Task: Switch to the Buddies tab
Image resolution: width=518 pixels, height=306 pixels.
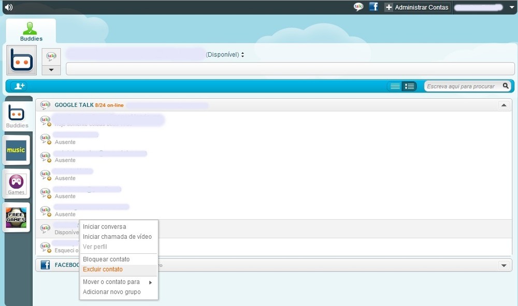Action: (x=31, y=31)
